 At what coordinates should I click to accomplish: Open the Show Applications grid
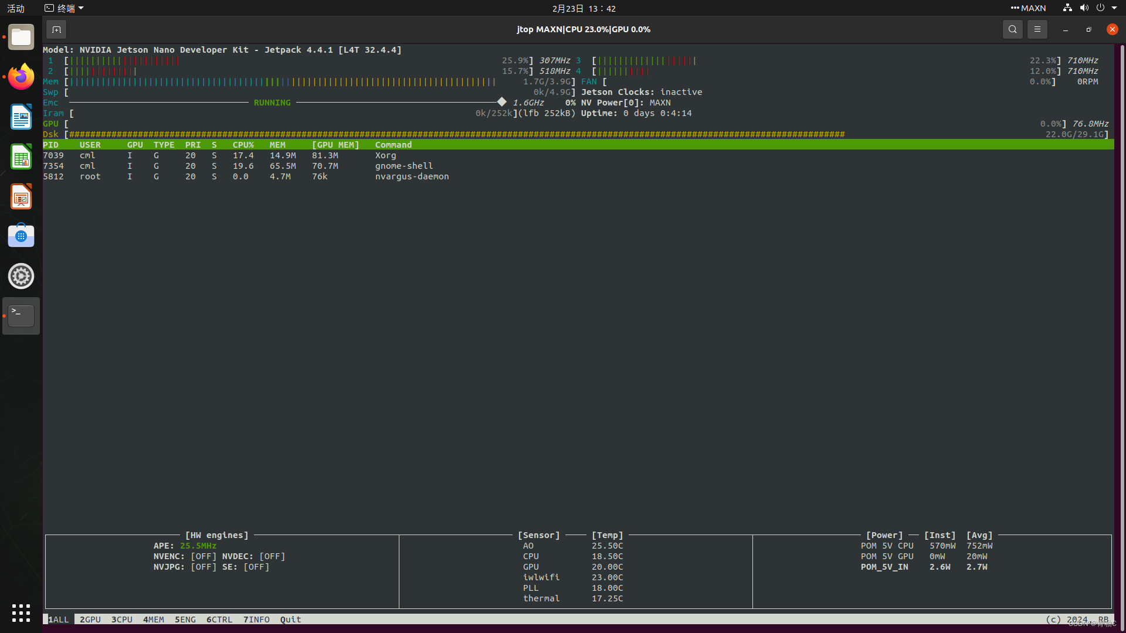[21, 612]
